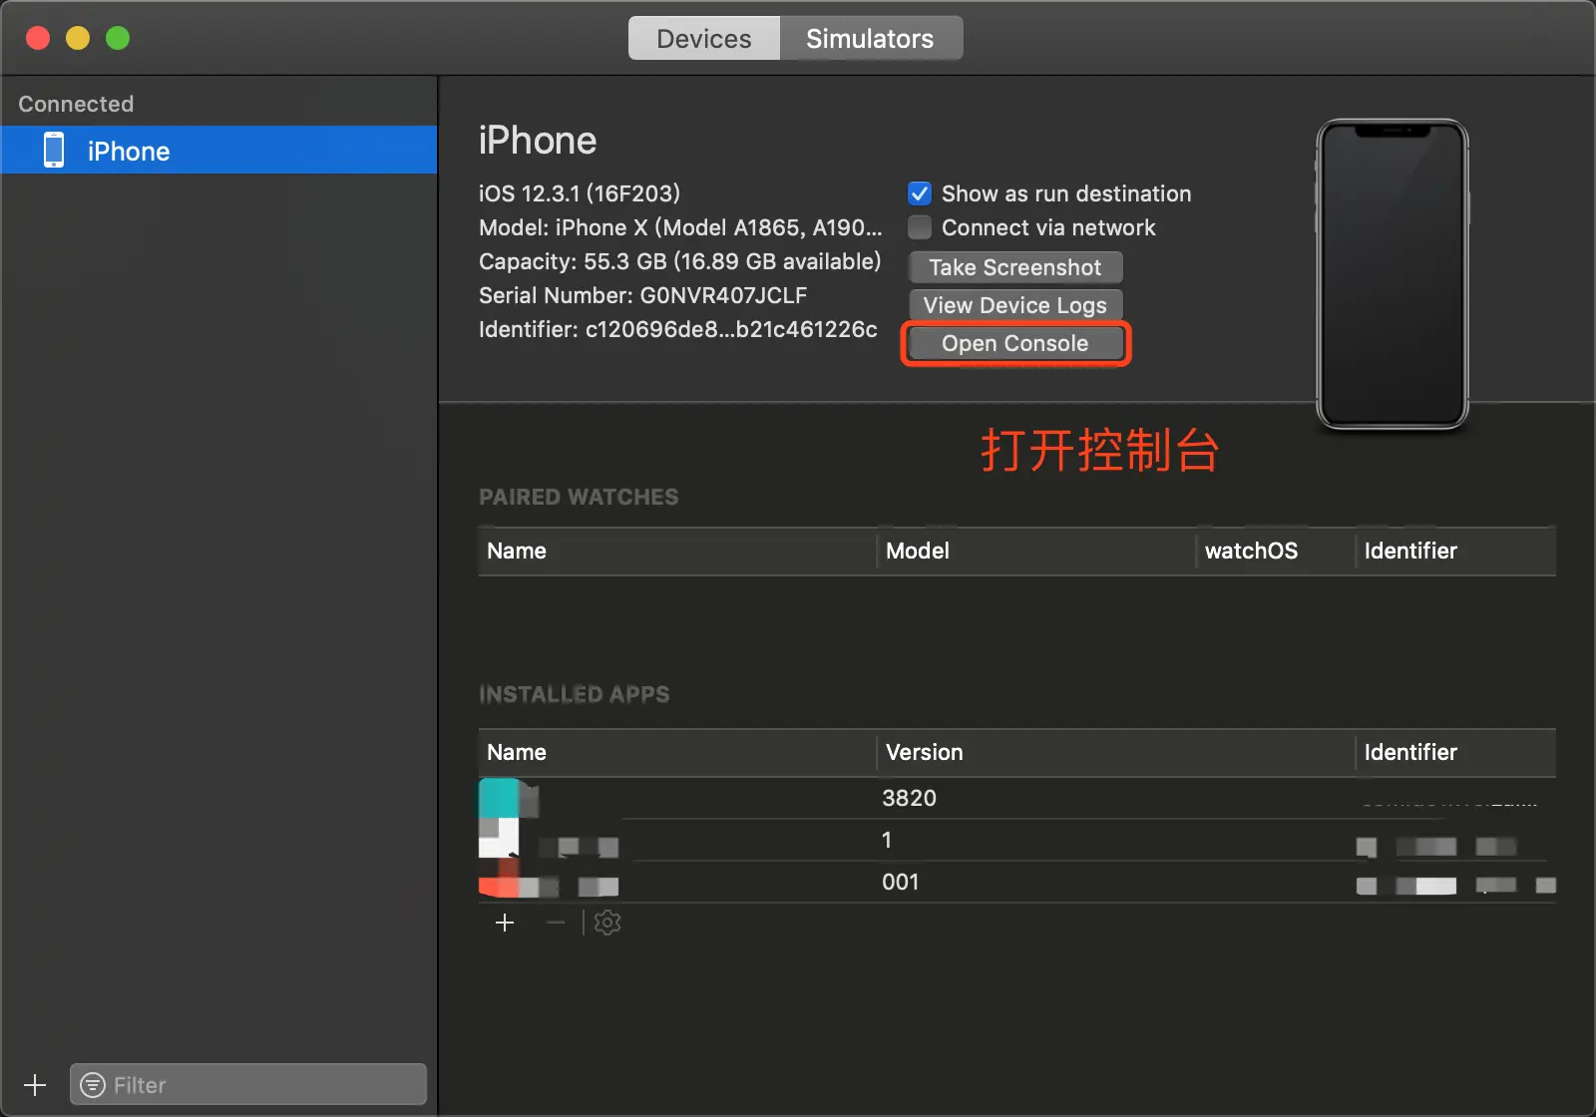Uncheck Show as run destination
1596x1117 pixels.
[x=920, y=193]
